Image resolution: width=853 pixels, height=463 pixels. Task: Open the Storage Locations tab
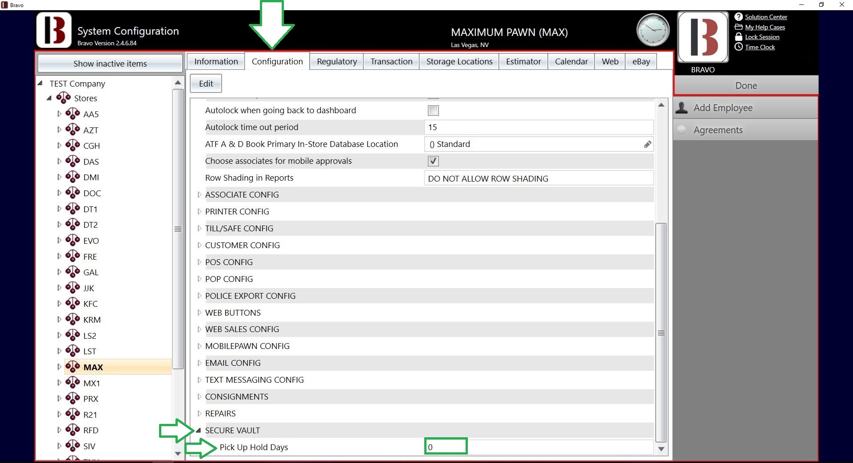(x=459, y=61)
